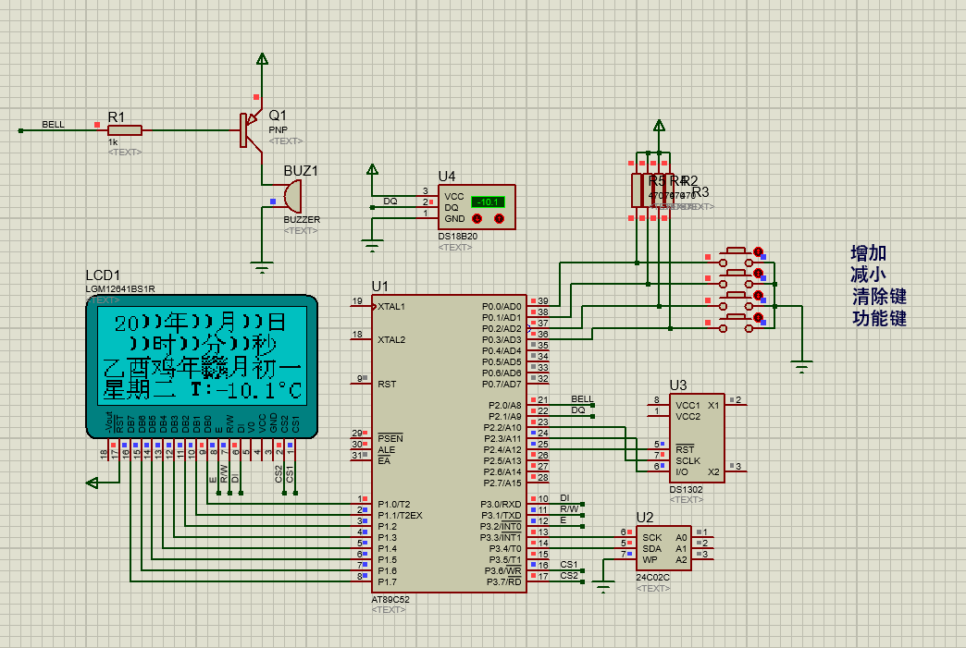Select the U3 DS1302 clock chip
Screen dimensions: 966x648
coord(697,438)
